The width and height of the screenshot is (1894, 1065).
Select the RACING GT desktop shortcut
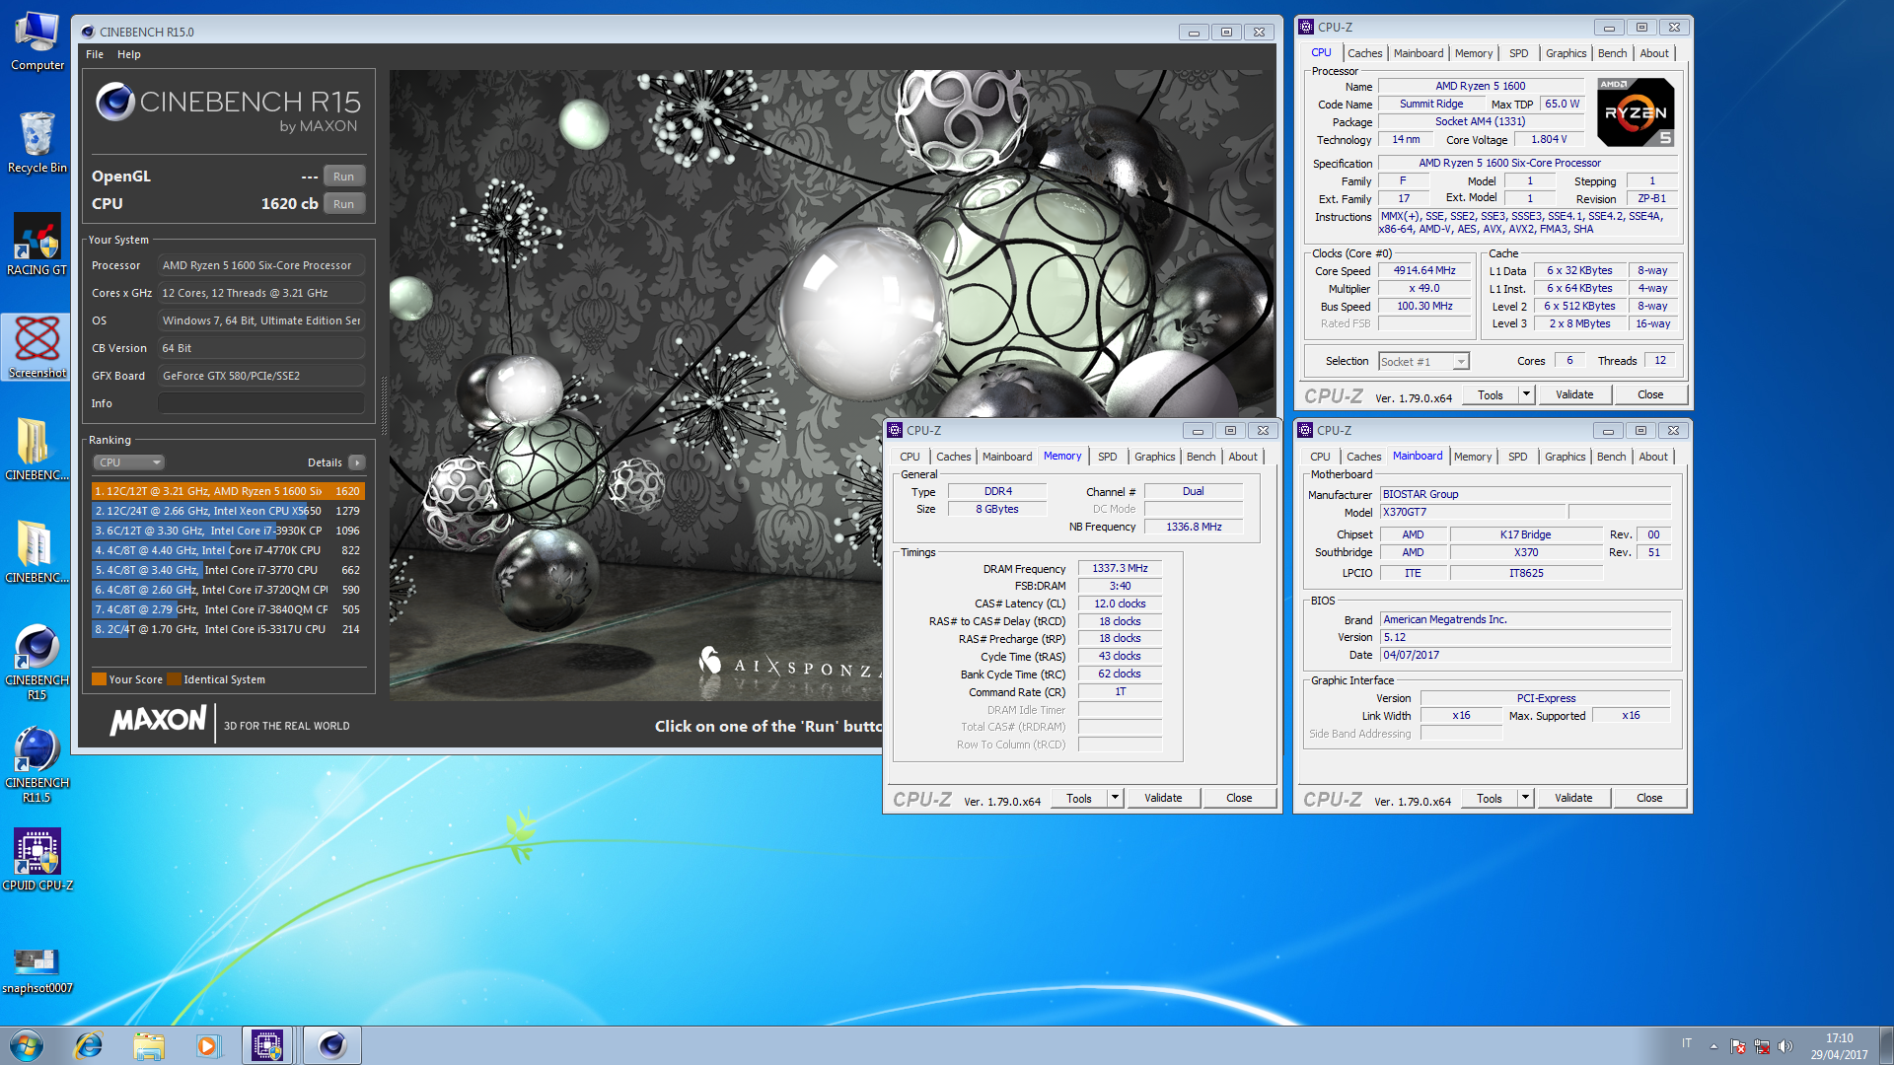(36, 246)
